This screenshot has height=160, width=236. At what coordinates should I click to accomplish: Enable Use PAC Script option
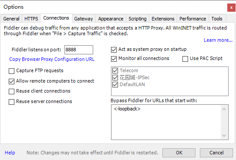click(185, 59)
